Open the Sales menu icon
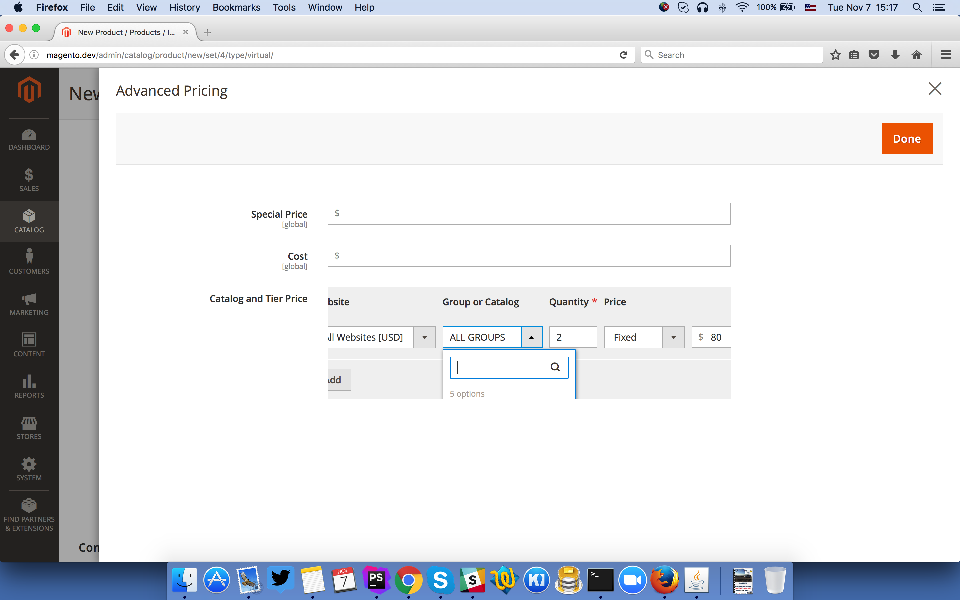Image resolution: width=960 pixels, height=600 pixels. coord(29,180)
